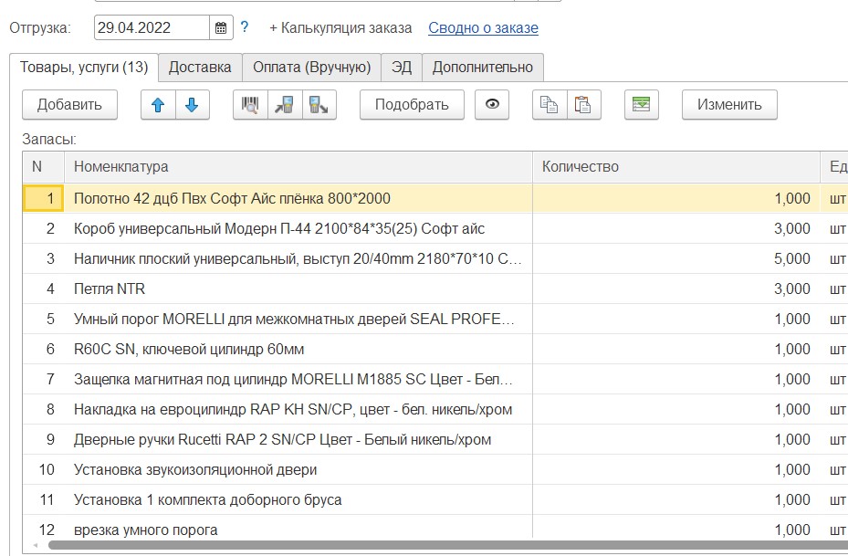Open barcode search tool
848x556 pixels.
(x=250, y=105)
